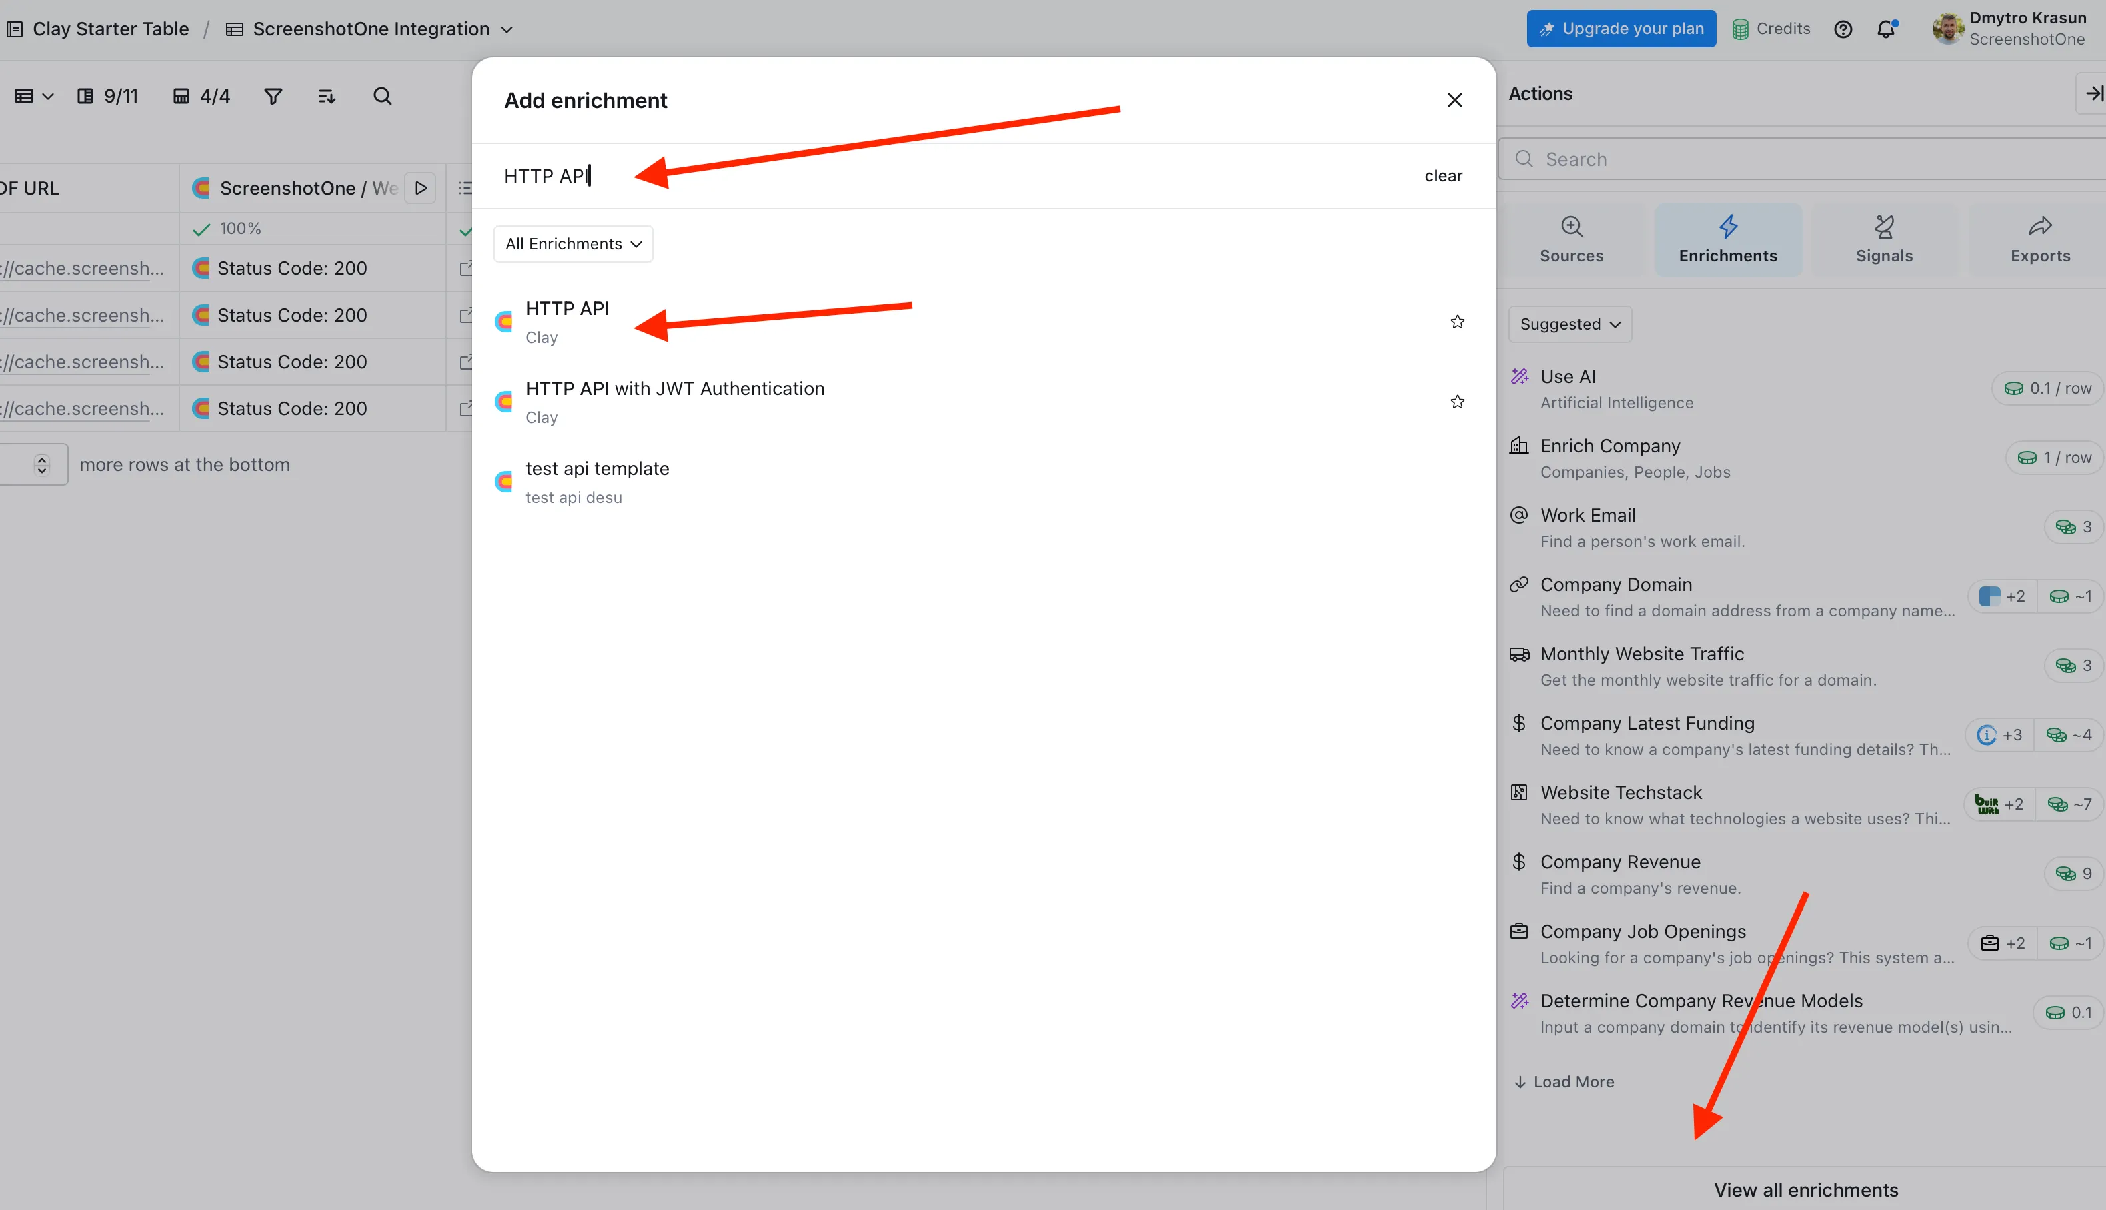2106x1210 pixels.
Task: Star the HTTP API enrichment
Action: 1456,321
